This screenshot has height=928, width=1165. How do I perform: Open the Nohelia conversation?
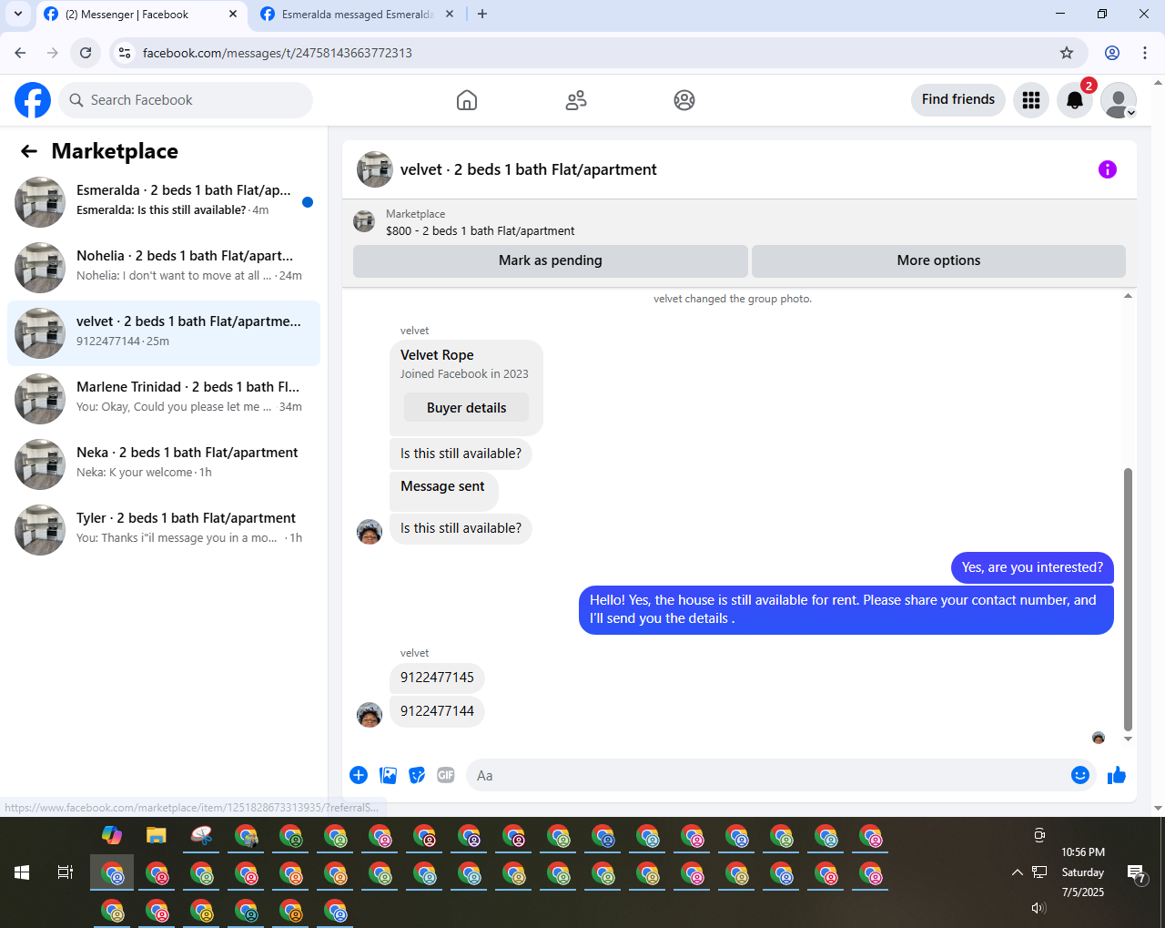(x=164, y=268)
